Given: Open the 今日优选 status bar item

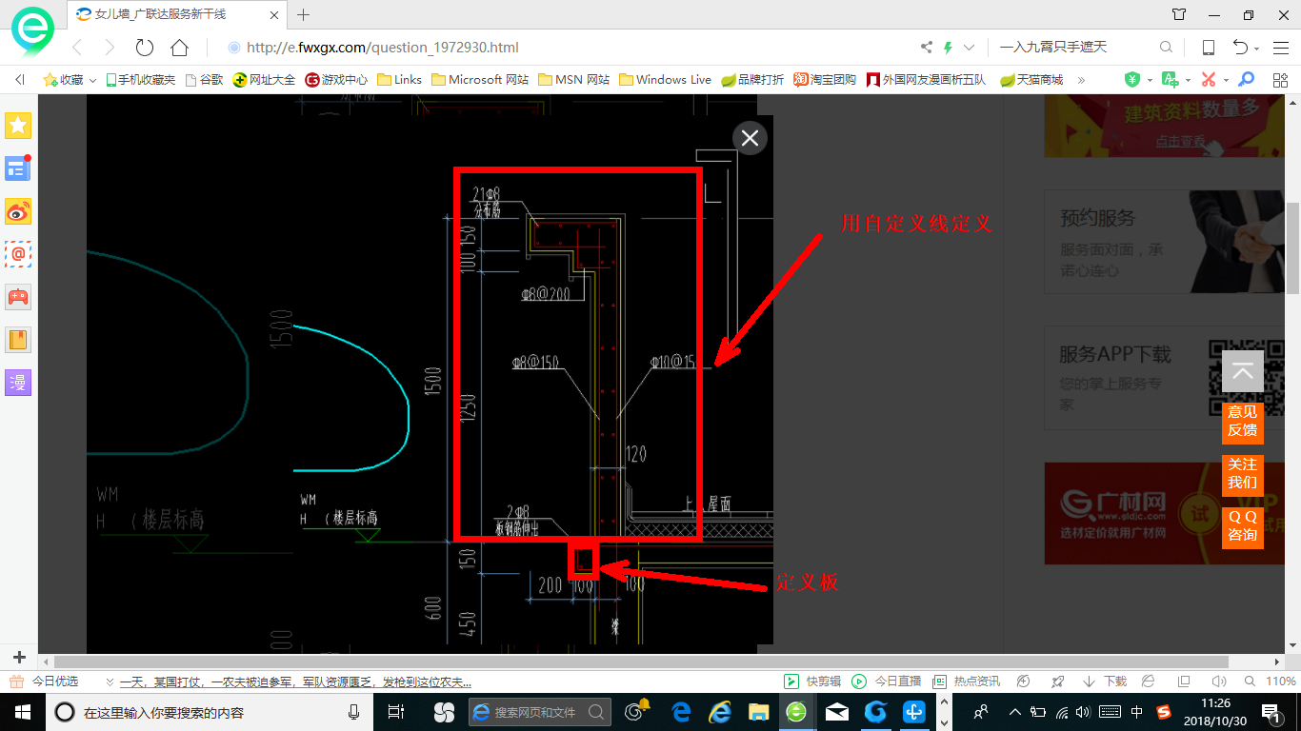Looking at the screenshot, I should click(44, 682).
